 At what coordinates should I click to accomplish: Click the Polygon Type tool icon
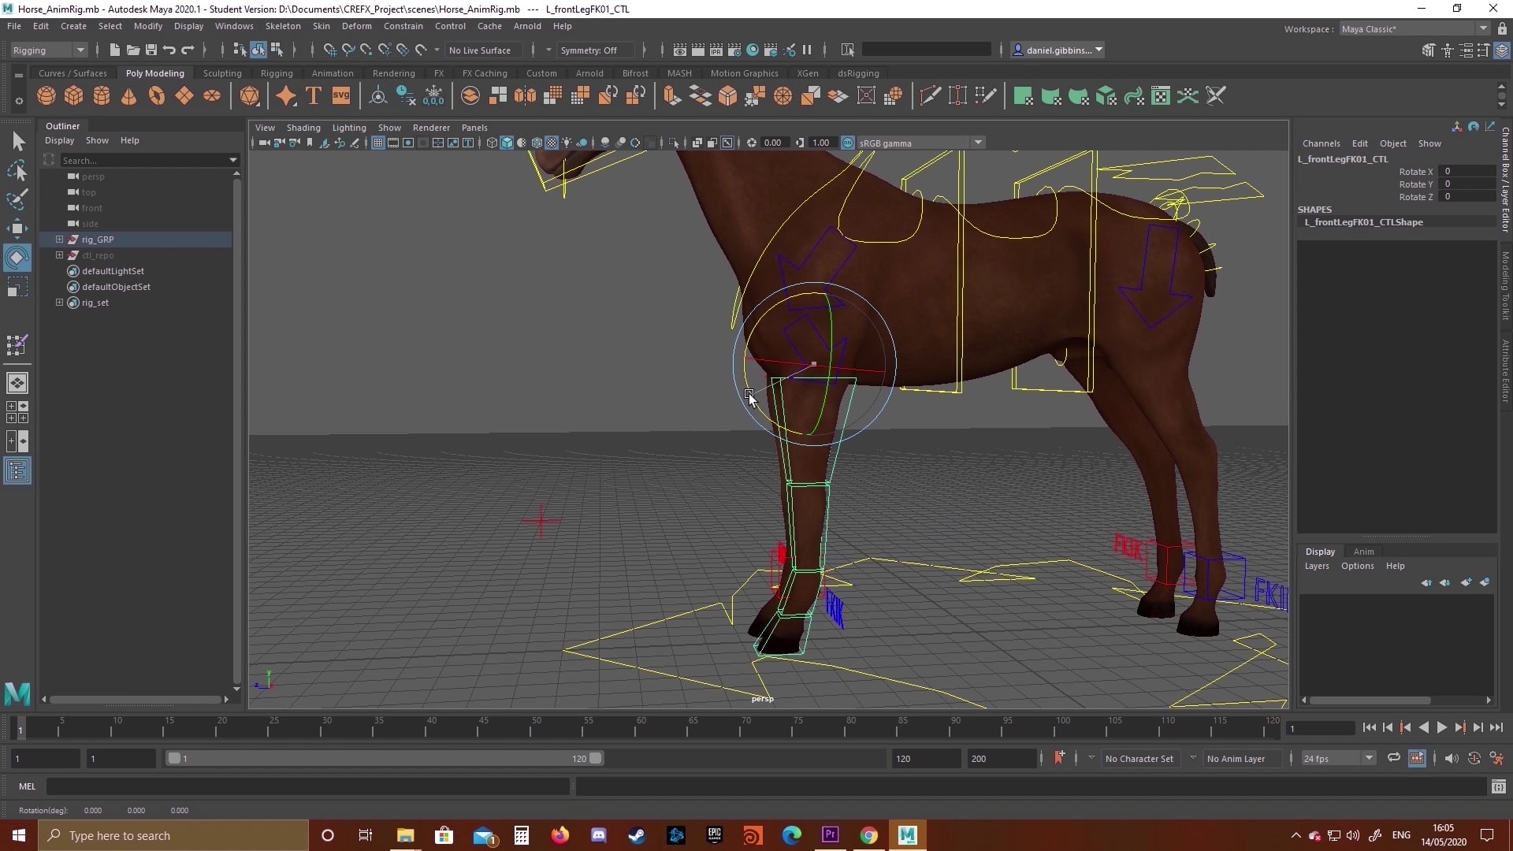point(313,96)
